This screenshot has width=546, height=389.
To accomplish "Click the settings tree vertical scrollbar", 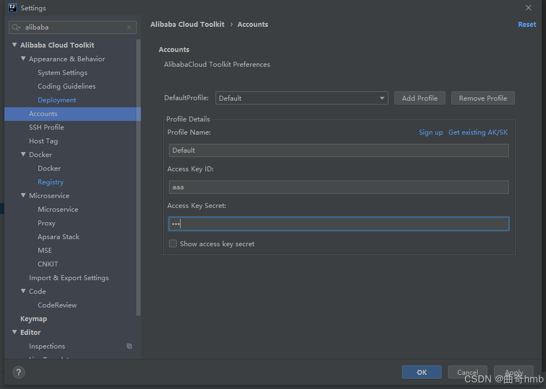I will (138, 178).
